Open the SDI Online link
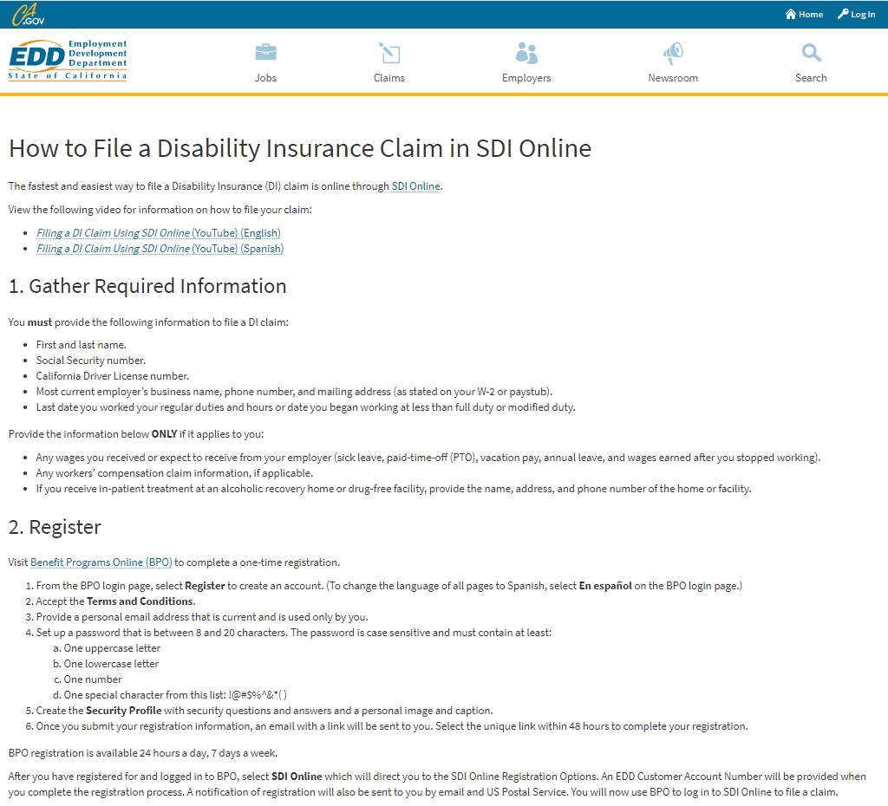Image resolution: width=888 pixels, height=806 pixels. (x=415, y=185)
